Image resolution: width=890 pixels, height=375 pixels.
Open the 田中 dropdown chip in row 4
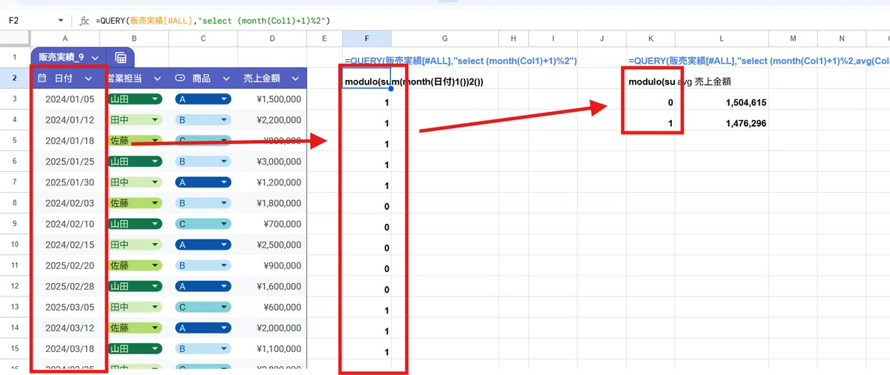click(x=135, y=119)
